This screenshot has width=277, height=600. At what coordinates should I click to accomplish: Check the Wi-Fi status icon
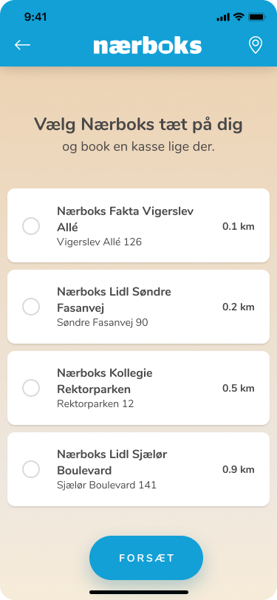click(x=239, y=17)
